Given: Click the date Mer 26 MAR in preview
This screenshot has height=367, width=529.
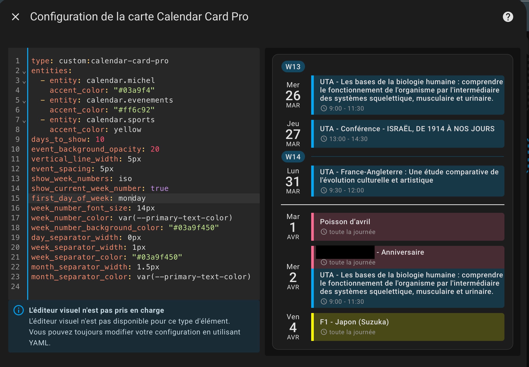Looking at the screenshot, I should 293,95.
